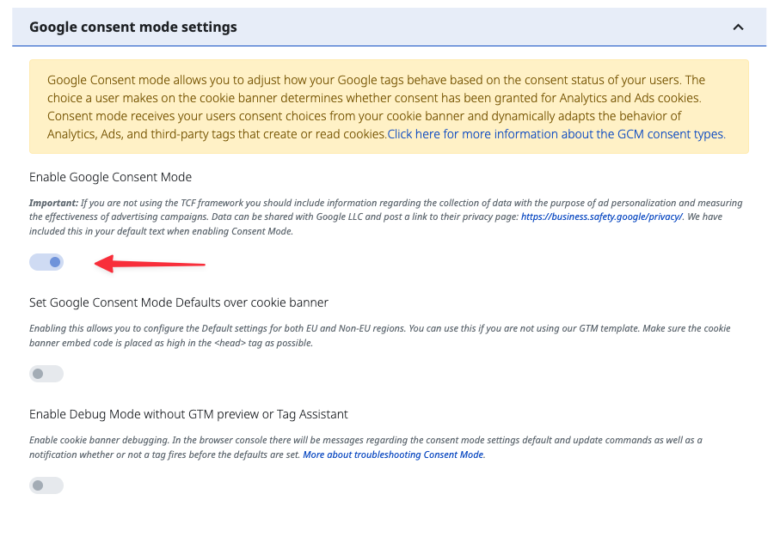This screenshot has height=537, width=780.
Task: Turn off the Enable Google Consent Mode switch
Action: tap(46, 262)
